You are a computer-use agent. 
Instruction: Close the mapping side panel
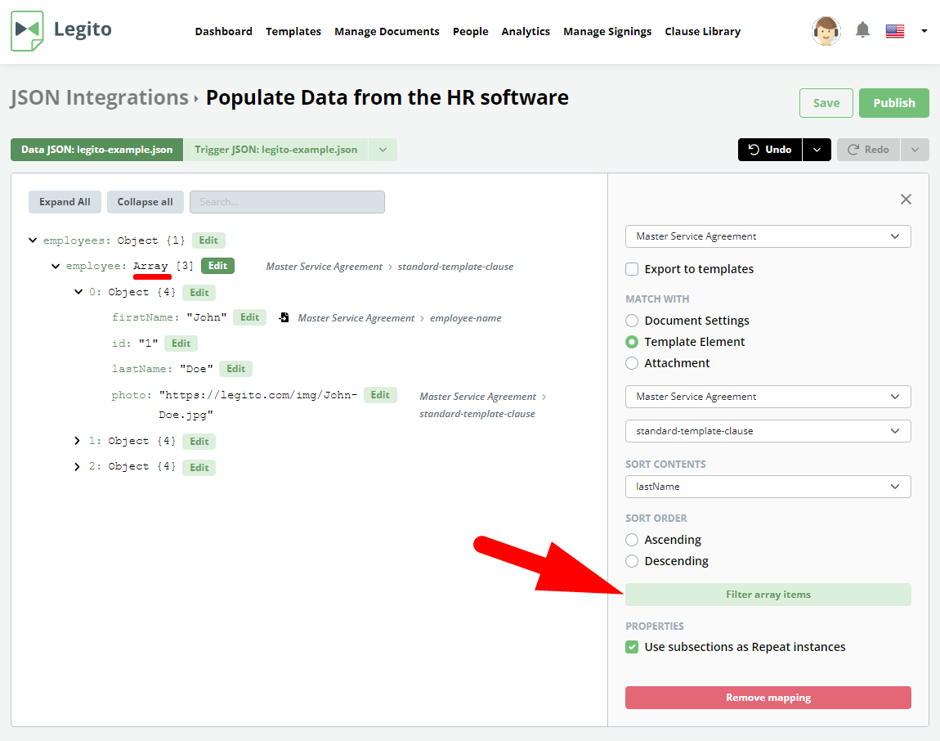(905, 200)
